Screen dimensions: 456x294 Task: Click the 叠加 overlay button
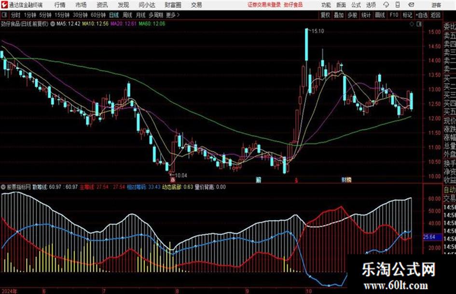point(339,15)
